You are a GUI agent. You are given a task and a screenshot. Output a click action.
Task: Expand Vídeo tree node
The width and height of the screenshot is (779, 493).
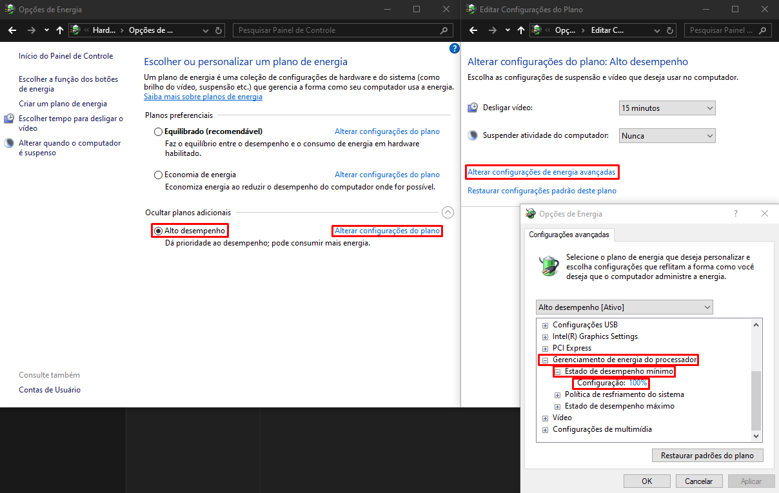(x=546, y=418)
